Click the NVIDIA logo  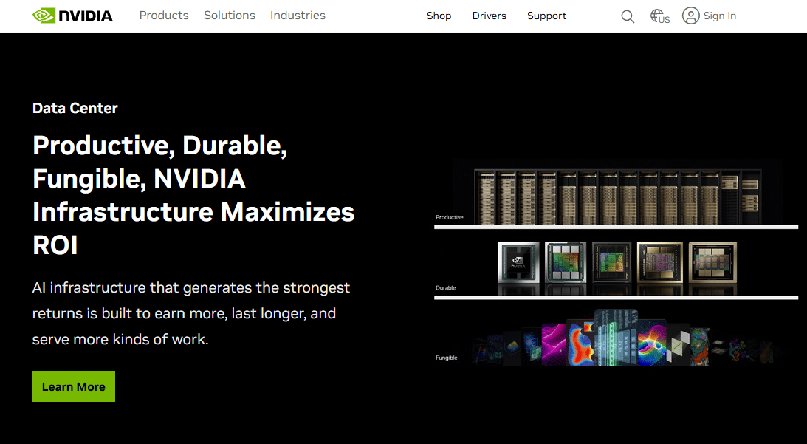click(x=72, y=16)
